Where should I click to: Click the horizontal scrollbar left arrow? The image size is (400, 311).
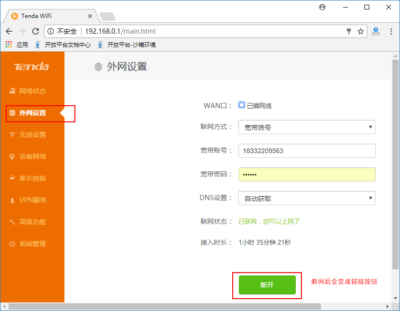click(4, 306)
